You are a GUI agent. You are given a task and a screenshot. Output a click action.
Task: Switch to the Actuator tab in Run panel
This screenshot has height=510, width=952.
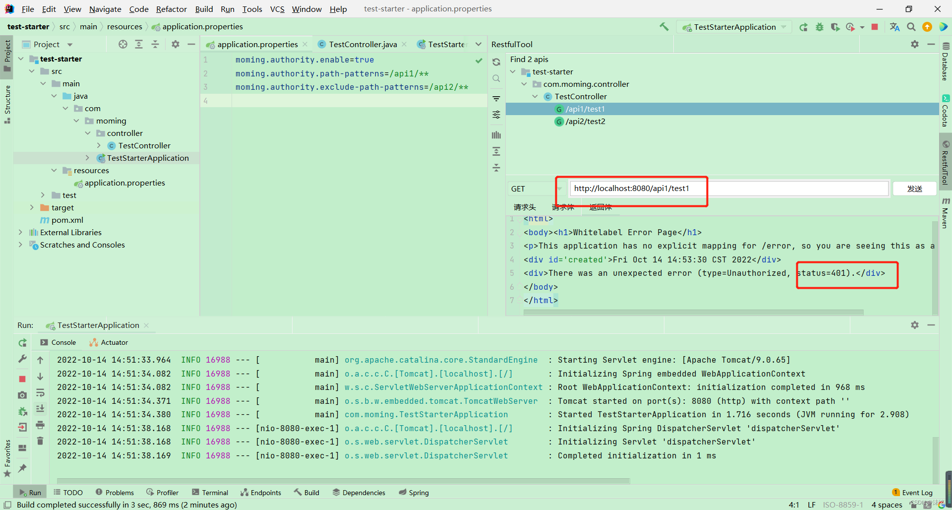113,342
